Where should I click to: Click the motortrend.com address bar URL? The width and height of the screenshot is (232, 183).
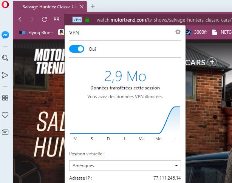pos(164,20)
